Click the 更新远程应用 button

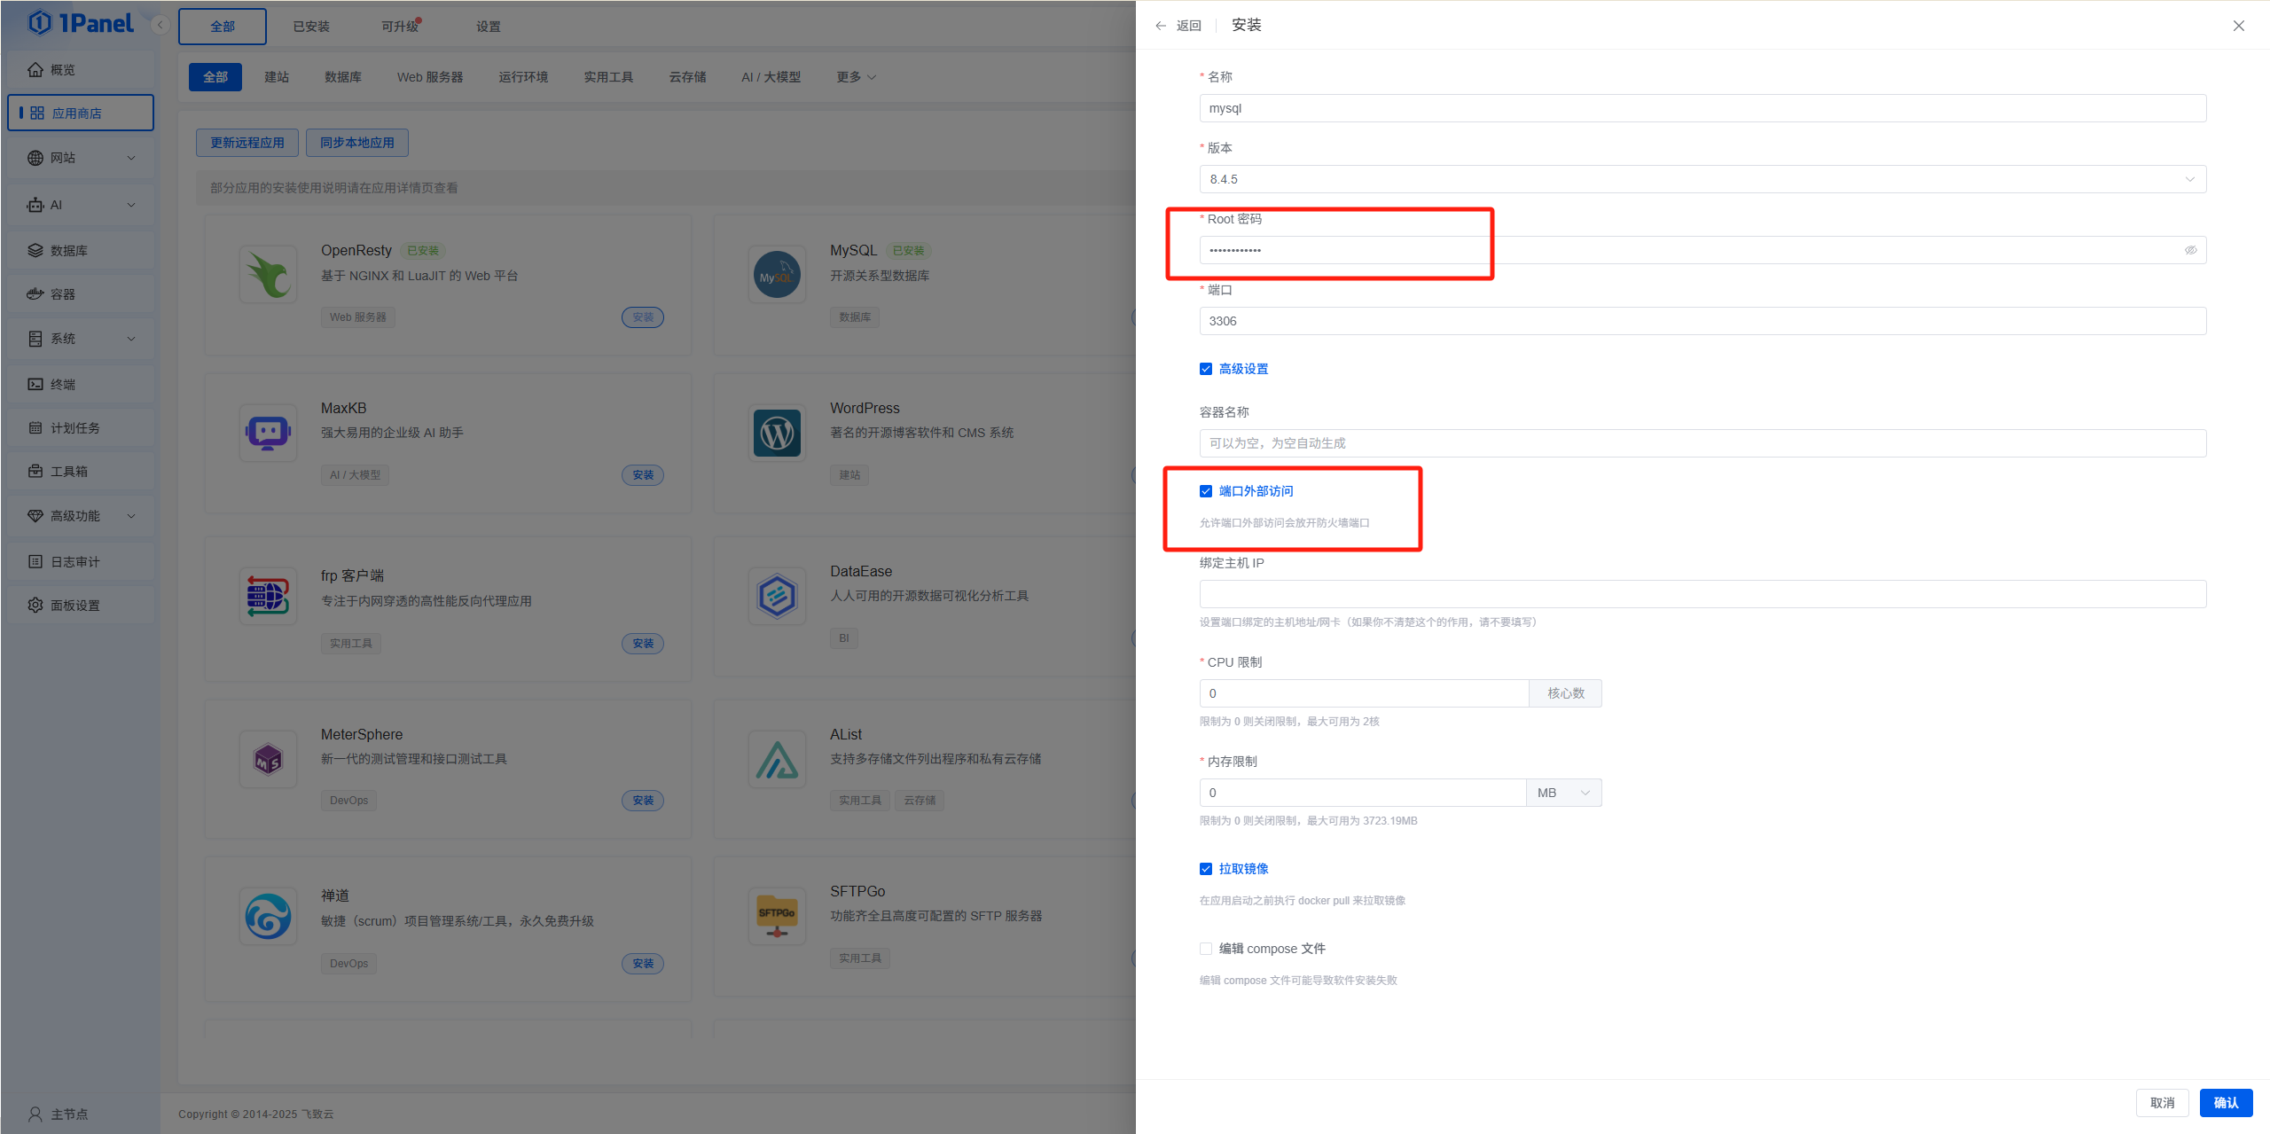pos(247,143)
